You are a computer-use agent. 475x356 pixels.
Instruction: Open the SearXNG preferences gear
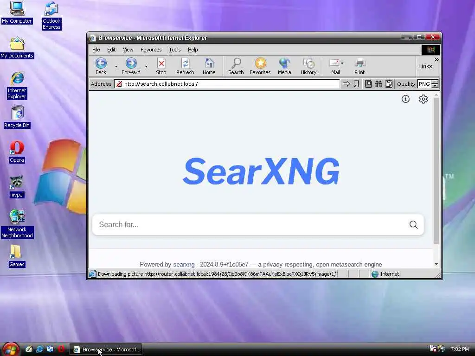(x=423, y=99)
